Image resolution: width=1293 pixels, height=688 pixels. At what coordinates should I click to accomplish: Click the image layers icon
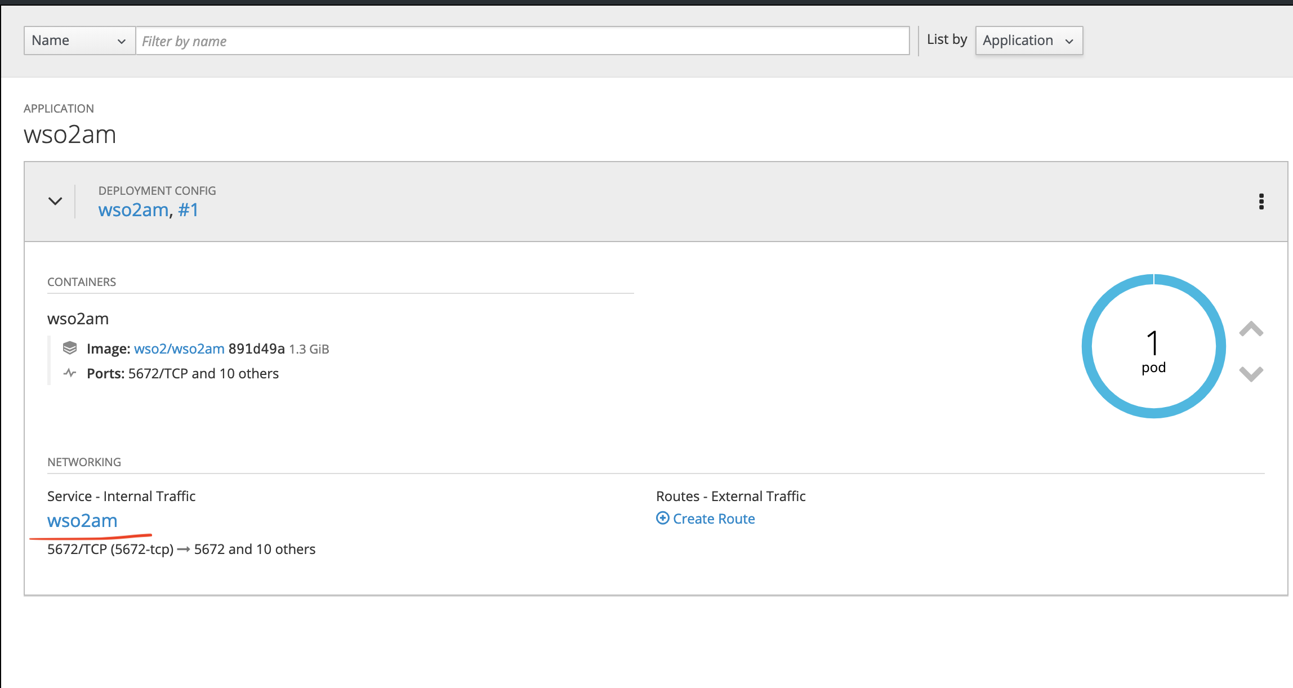click(70, 348)
